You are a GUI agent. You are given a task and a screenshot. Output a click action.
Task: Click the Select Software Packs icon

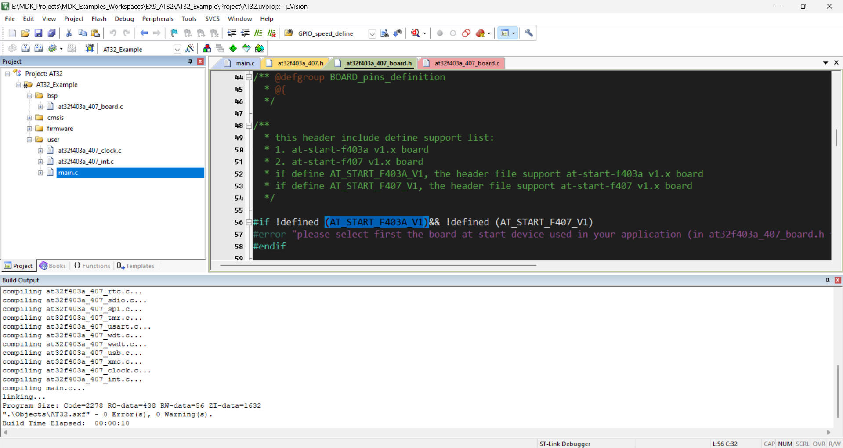click(246, 48)
